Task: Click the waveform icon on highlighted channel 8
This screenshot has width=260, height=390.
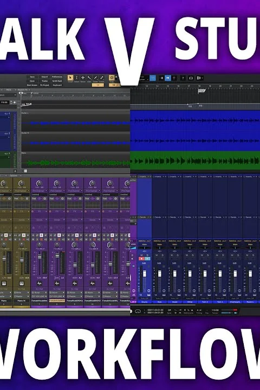Action: coord(57,283)
